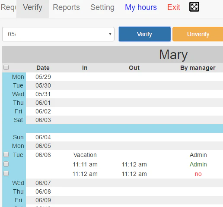
Task: Click the Date column header
Action: [x=43, y=68]
